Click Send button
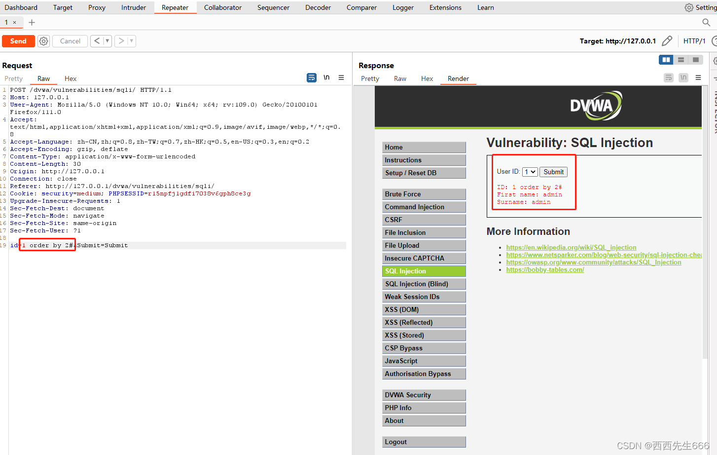This screenshot has width=717, height=455. pyautogui.click(x=18, y=41)
